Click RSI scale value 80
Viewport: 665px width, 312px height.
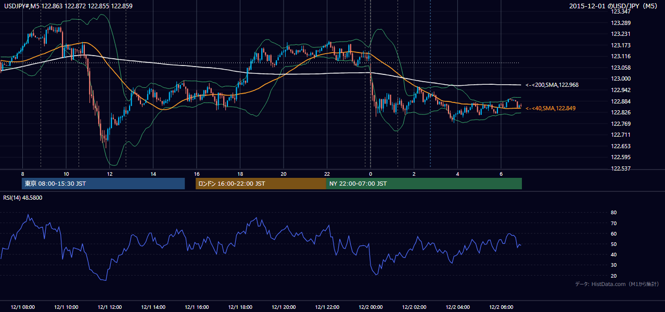click(613, 213)
